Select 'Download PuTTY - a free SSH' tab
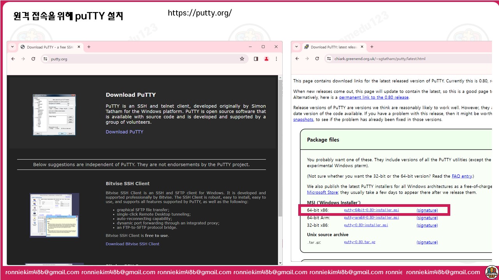 [x=50, y=47]
